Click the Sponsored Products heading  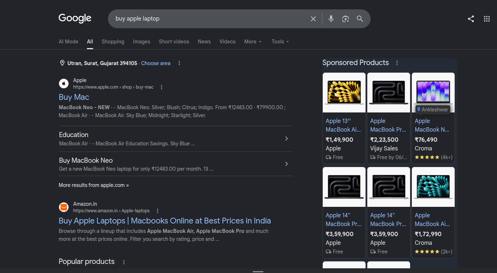pos(356,63)
